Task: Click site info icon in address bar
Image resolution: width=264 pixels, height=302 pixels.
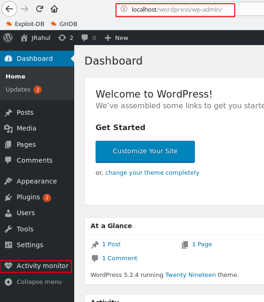Action: point(124,9)
